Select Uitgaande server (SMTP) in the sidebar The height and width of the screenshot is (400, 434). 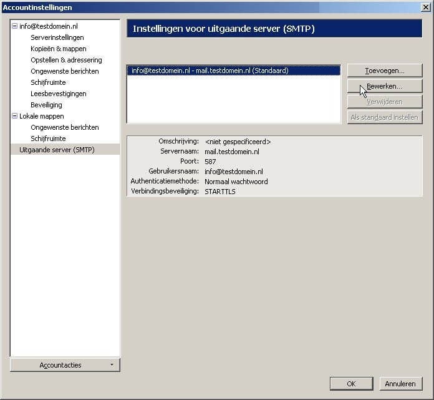click(x=65, y=150)
